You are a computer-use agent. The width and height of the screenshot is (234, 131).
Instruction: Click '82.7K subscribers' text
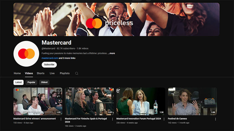[x=66, y=48]
